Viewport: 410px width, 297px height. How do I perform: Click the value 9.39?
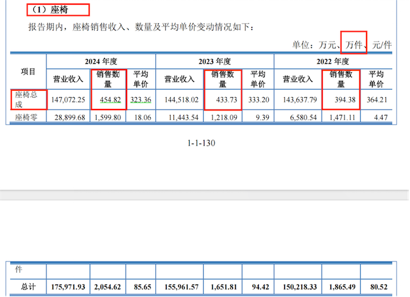tap(262, 118)
